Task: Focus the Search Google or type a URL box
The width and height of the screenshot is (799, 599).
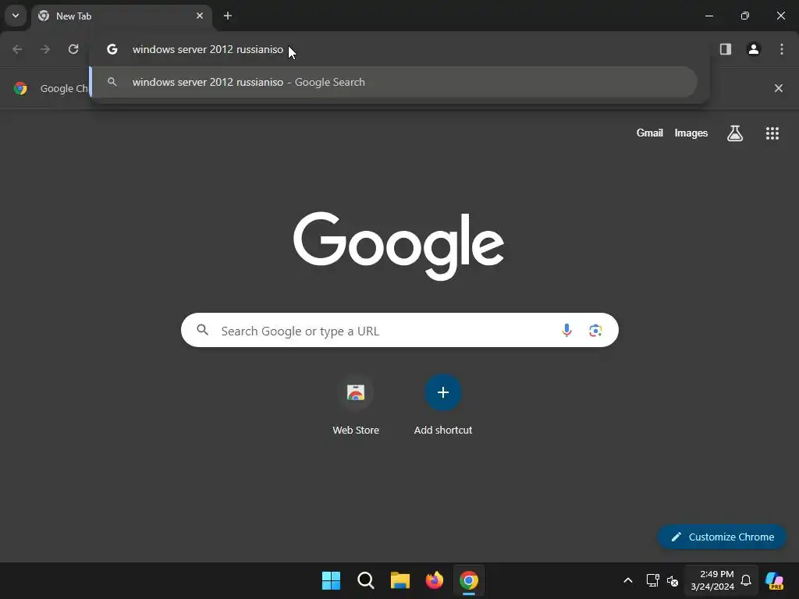Action: (399, 330)
